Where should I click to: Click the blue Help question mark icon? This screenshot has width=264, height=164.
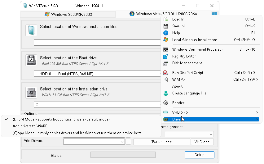pos(166,33)
